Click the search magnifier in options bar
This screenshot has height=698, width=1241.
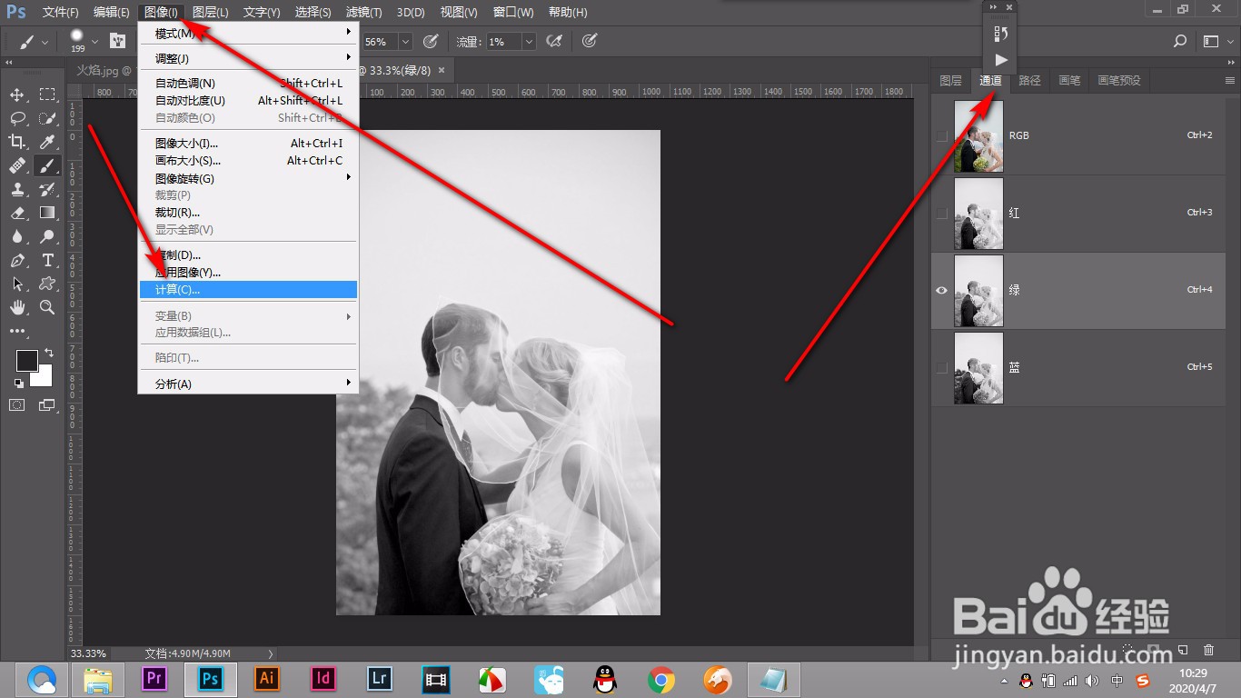point(1179,41)
